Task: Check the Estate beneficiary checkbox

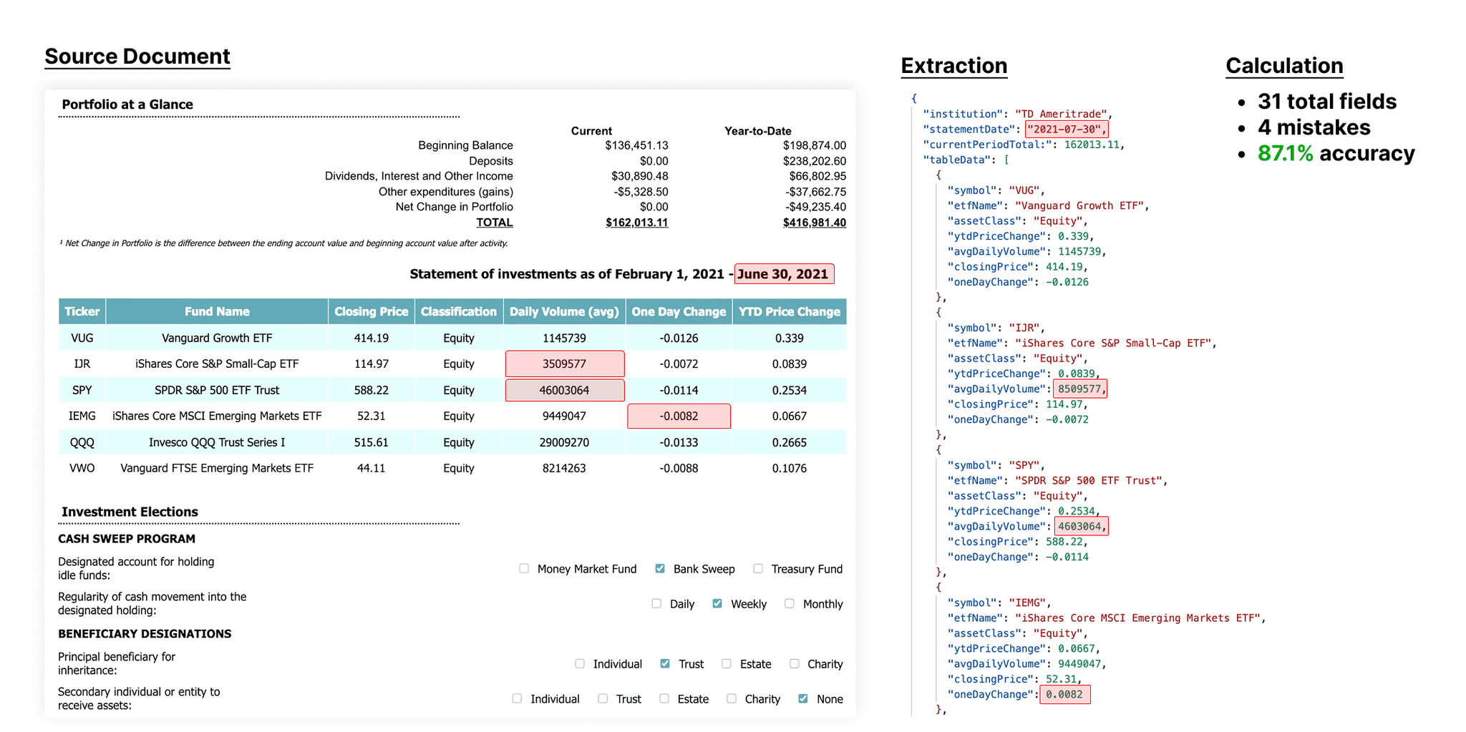Action: pyautogui.click(x=727, y=663)
